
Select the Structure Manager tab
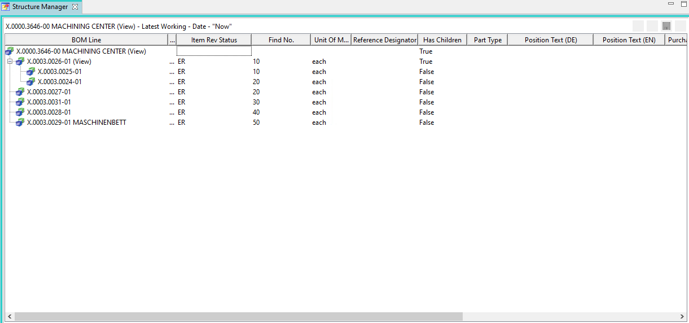tap(40, 7)
